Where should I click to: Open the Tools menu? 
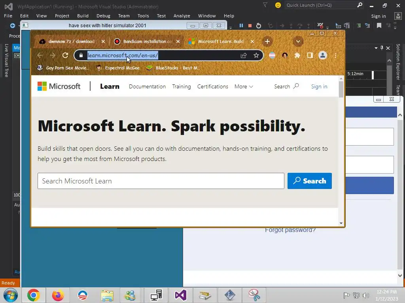pos(143,16)
